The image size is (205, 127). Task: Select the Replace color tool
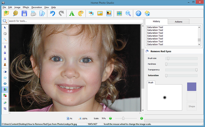pyautogui.click(x=5, y=95)
